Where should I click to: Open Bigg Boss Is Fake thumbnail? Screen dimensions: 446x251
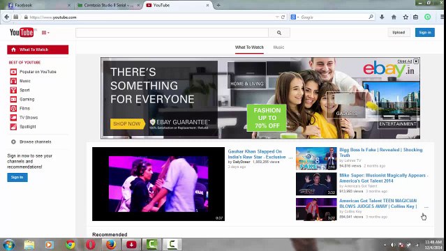[316, 158]
